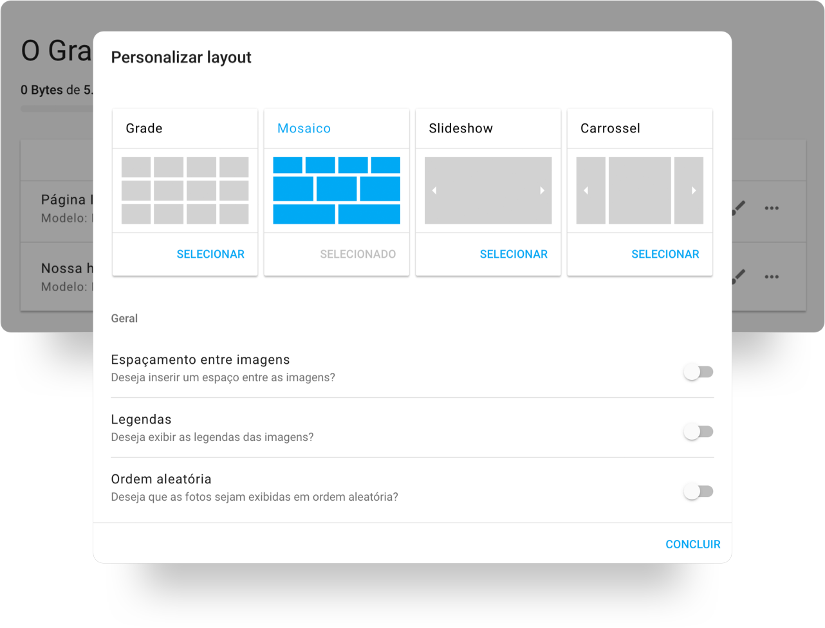Click the blue Mosaico preview thumbnail

(337, 190)
